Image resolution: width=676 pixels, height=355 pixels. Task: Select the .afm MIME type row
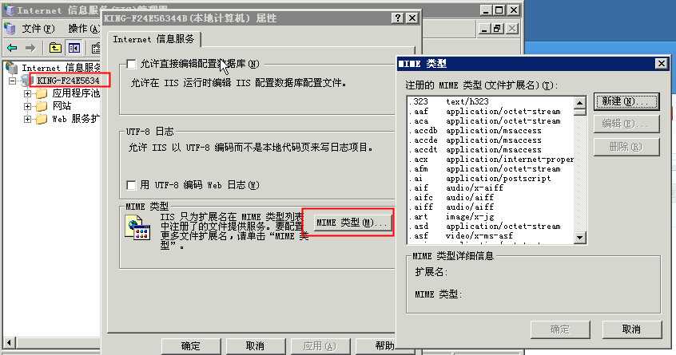point(491,168)
